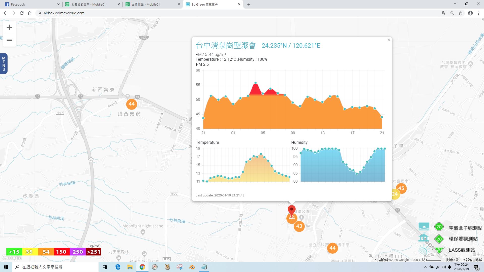Close the 台中清泉崗聖潔會 station popup

pyautogui.click(x=389, y=40)
